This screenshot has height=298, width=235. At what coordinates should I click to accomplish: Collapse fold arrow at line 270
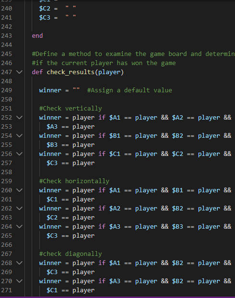[x=19, y=281]
